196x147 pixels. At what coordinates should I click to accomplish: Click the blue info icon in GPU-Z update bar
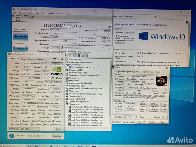pyautogui.click(x=12, y=136)
